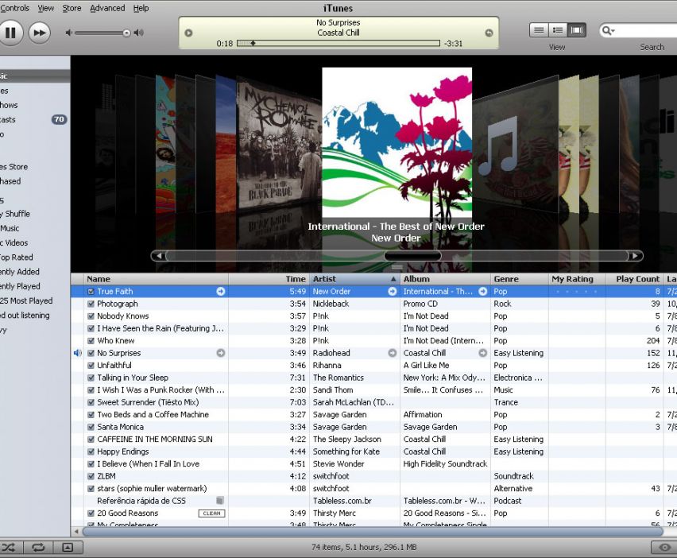Toggle shuffle icon at bottom left

(10, 547)
